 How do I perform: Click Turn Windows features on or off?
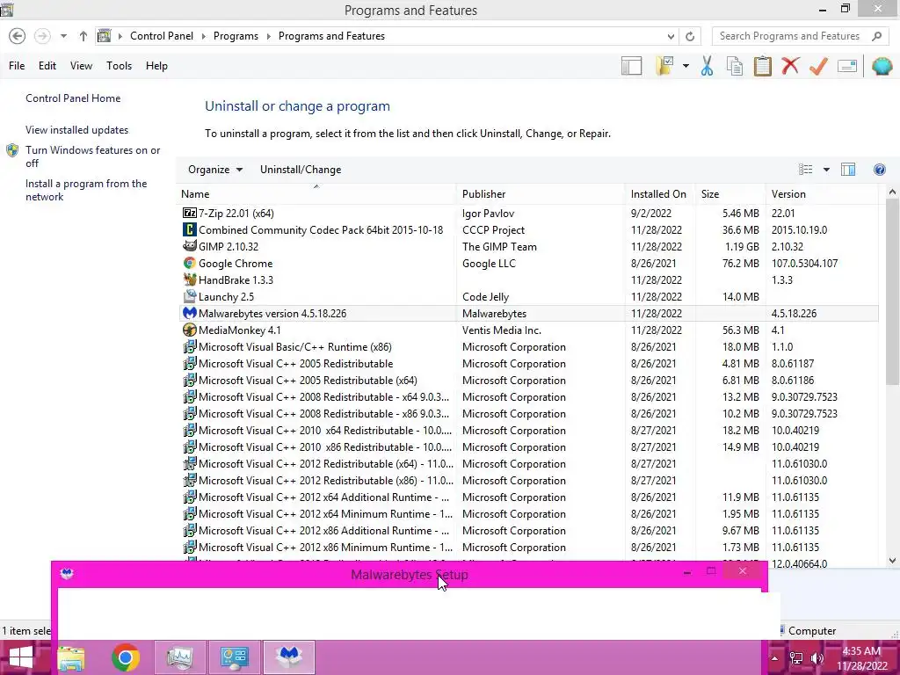click(x=92, y=156)
